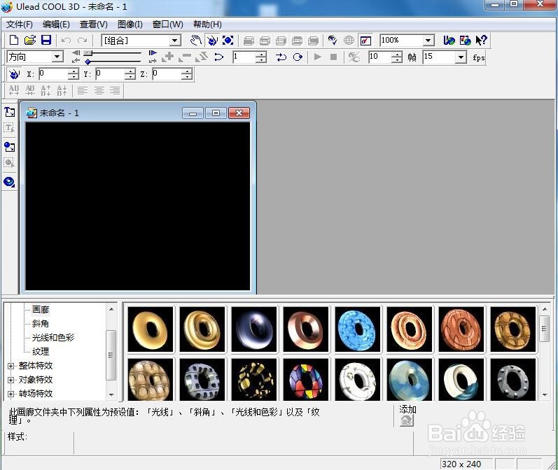Viewport: 558px width, 470px height.
Task: Click the blue key frame diamond marker
Action: tap(88, 62)
